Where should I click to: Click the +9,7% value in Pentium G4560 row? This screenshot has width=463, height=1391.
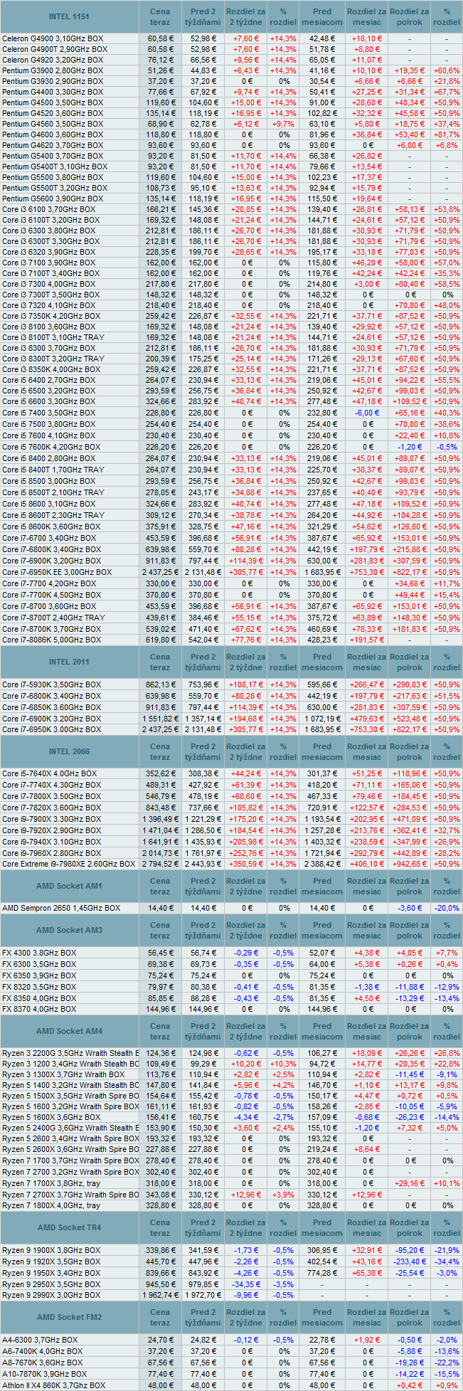tap(283, 124)
